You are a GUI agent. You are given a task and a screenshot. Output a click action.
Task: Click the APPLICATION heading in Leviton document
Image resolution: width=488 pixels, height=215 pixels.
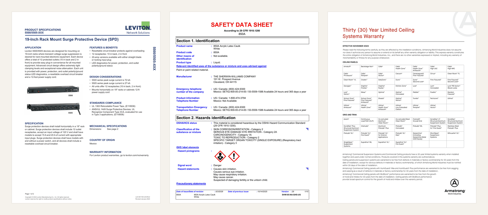(33, 48)
